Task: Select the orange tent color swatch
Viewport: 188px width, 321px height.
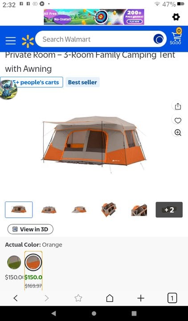Action: coord(33,262)
